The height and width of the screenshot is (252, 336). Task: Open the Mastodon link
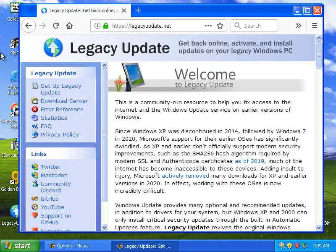54,175
